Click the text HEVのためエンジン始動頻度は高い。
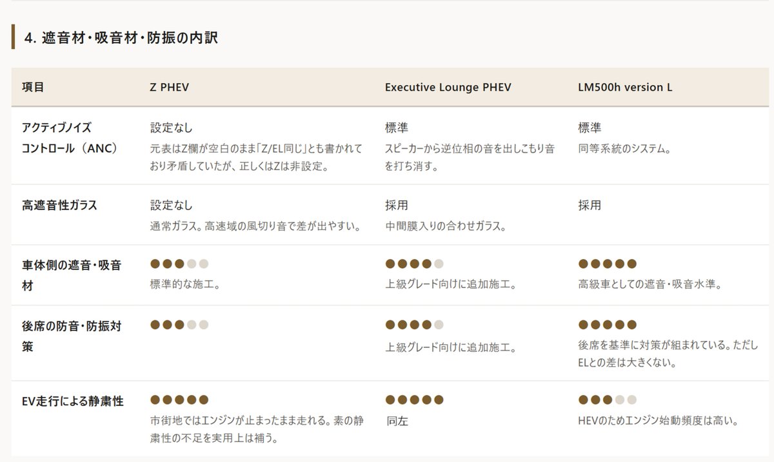 coord(659,421)
